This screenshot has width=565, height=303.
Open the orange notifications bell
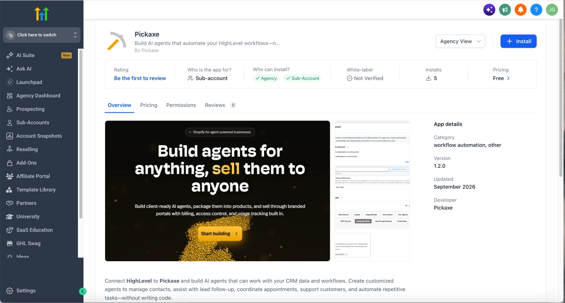pos(521,10)
